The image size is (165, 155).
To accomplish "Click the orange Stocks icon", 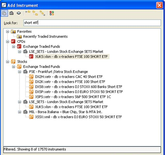I will click(x=13, y=61).
